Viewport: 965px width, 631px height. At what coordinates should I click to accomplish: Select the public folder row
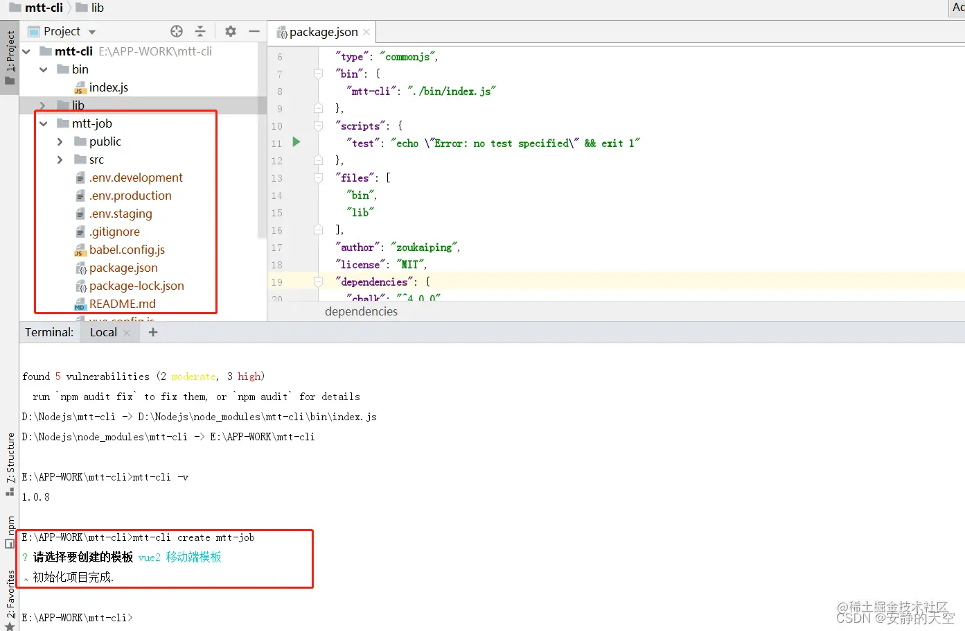pyautogui.click(x=143, y=141)
